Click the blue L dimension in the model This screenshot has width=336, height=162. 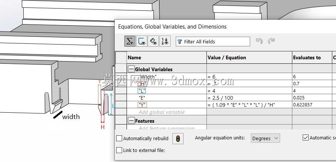pyautogui.click(x=113, y=106)
